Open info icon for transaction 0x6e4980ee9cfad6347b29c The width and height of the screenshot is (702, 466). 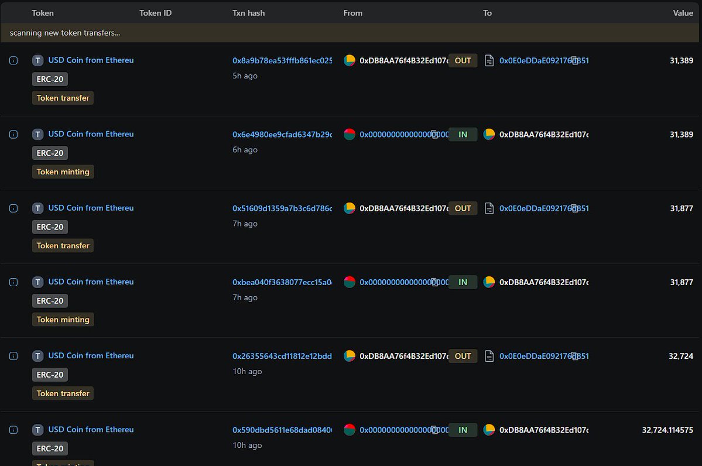(x=13, y=134)
